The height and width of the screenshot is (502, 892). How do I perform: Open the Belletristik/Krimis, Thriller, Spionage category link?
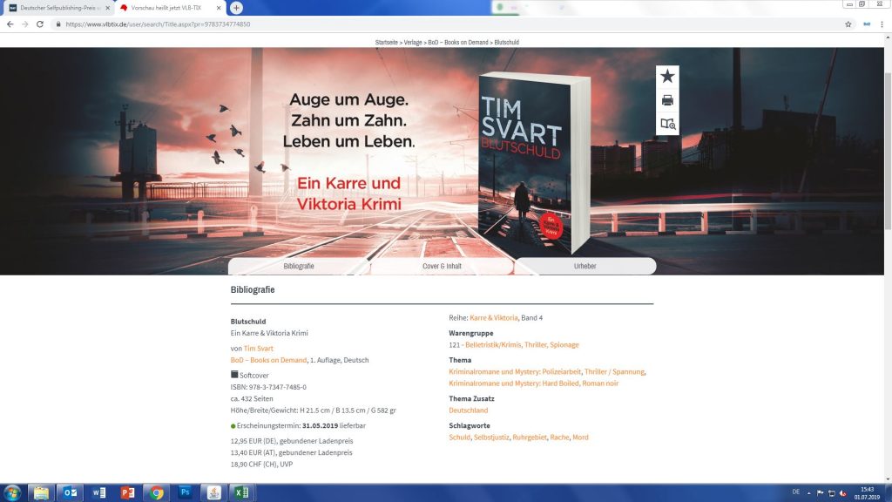[523, 345]
